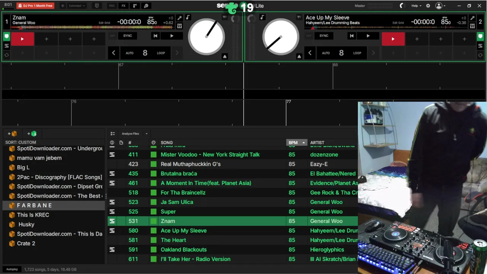The image size is (487, 274).
Task: Add a cue point in deck 1 second slot
Action: [x=46, y=39]
